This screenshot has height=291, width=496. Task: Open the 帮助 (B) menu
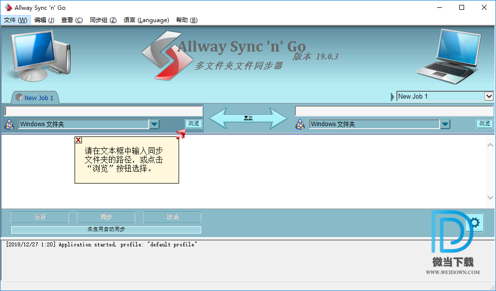[x=186, y=20]
